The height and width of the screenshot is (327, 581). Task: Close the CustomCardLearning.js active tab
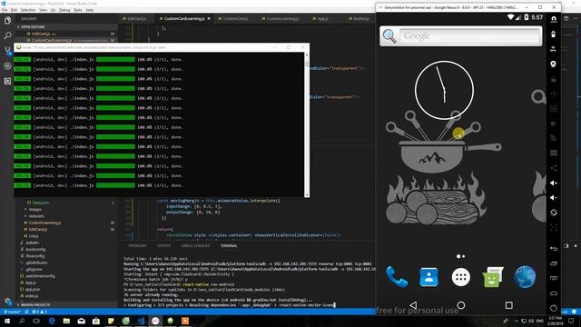(209, 18)
